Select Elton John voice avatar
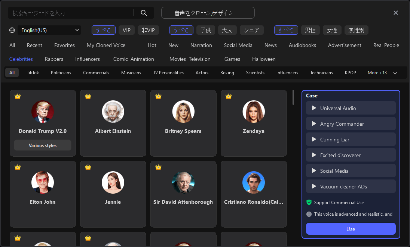This screenshot has height=247, width=410. (43, 182)
